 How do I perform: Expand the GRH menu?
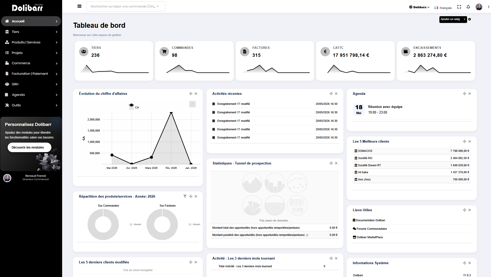(x=31, y=84)
